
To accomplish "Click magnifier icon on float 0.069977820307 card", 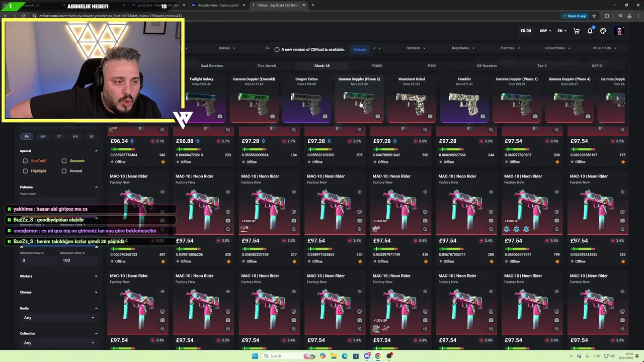I will [x=556, y=130].
